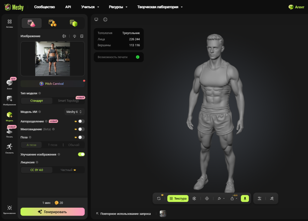308x221 pixels.
Task: Select the image-to-3D tab with the pink cone
Action: point(31,23)
